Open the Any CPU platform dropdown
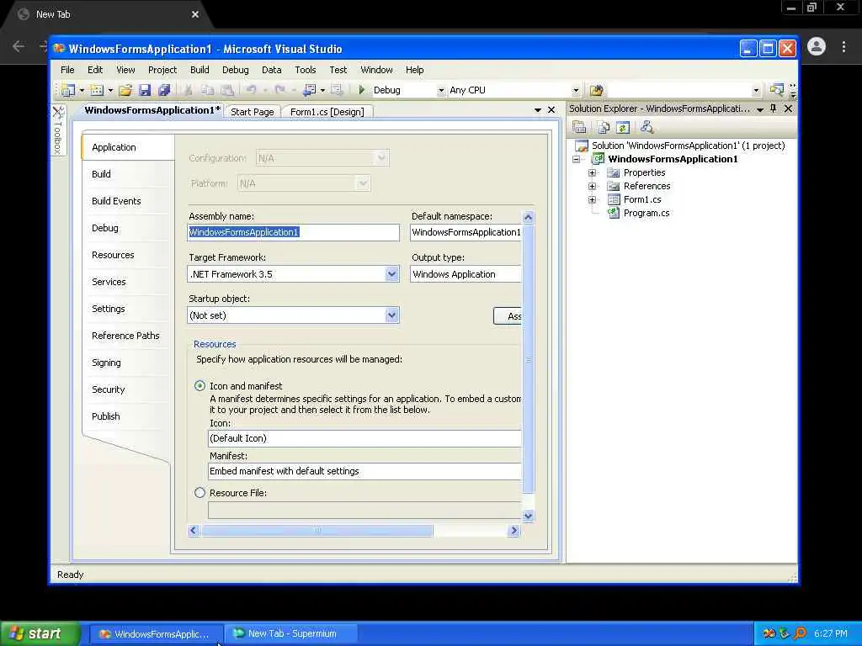 point(576,90)
